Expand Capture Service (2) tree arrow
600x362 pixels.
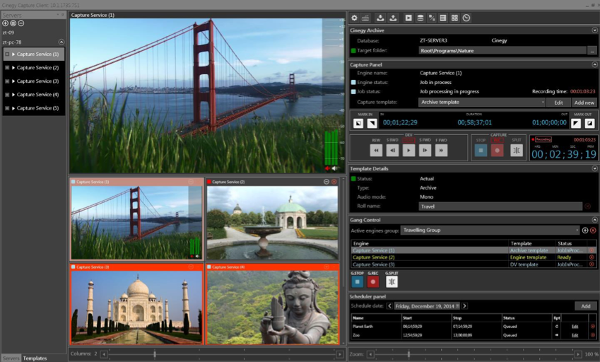(13, 68)
